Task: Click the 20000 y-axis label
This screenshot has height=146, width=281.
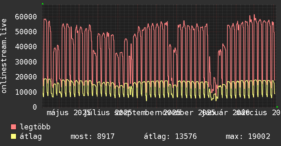Action: [x=26, y=77]
